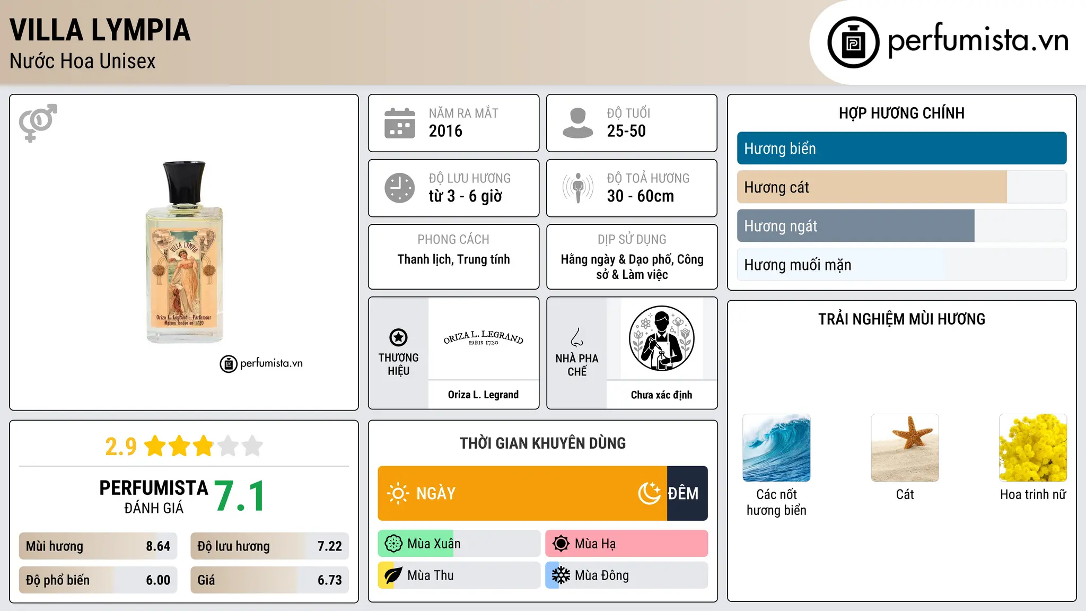Click the Các nốt hương biển label
This screenshot has width=1086, height=611.
pyautogui.click(x=776, y=502)
